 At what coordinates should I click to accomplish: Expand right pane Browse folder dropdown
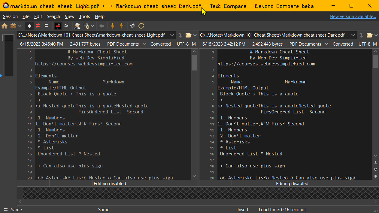[x=376, y=35]
